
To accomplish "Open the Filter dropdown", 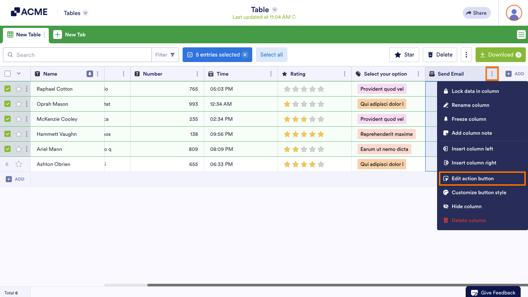I will coord(165,55).
